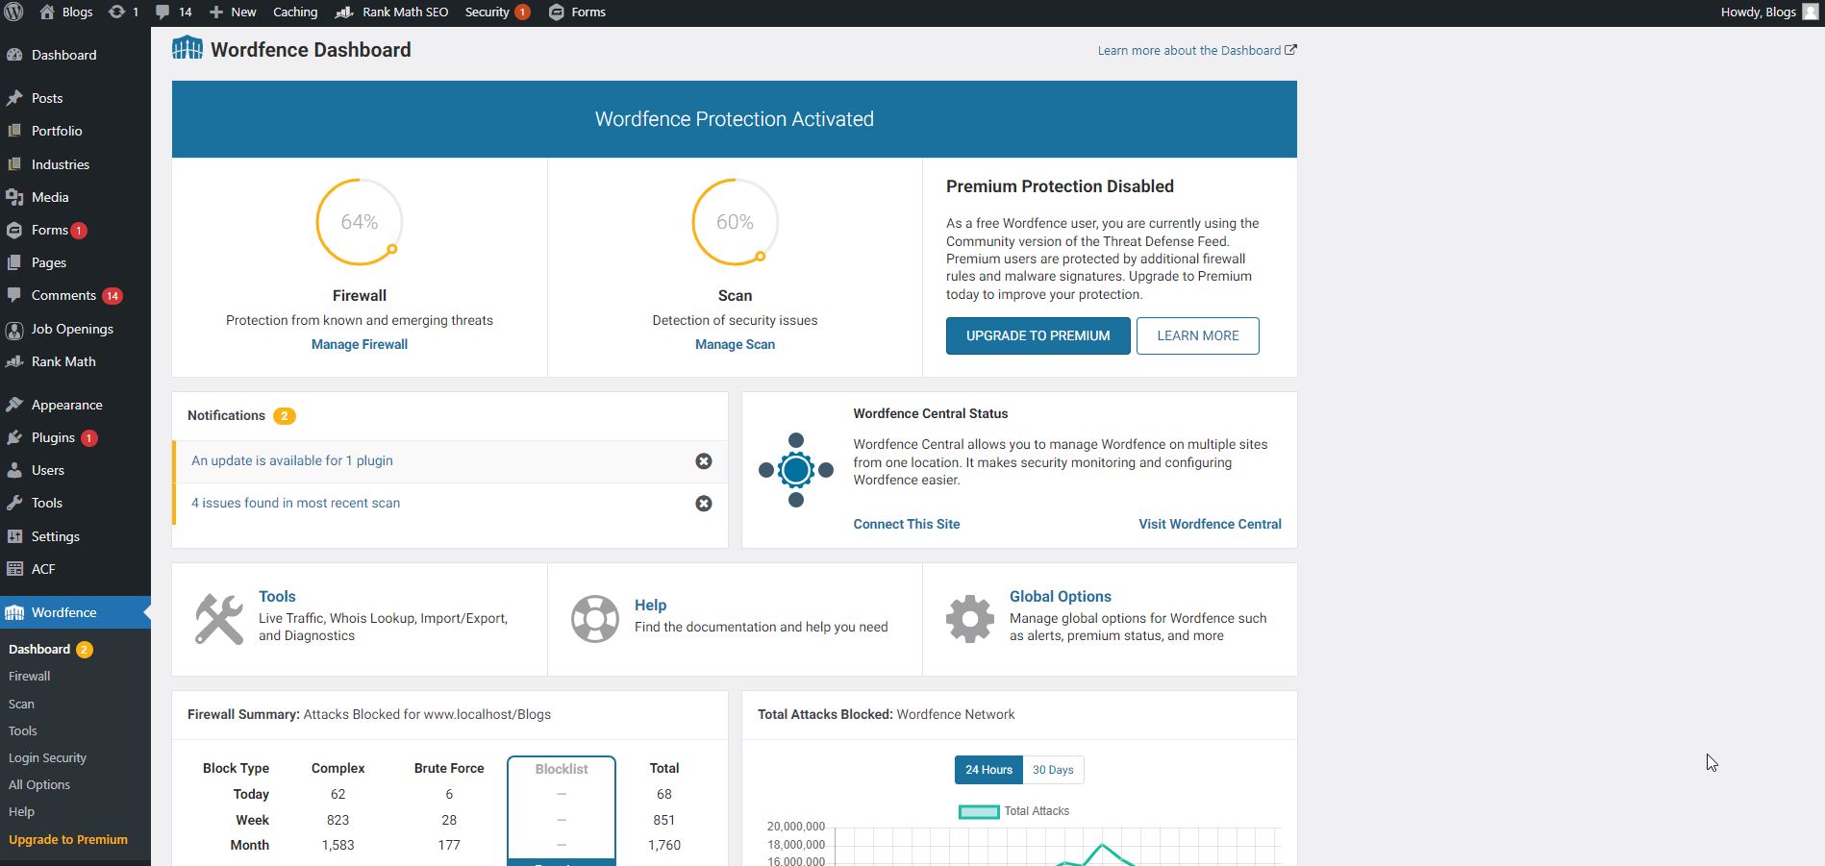Open Login Security submenu item
The width and height of the screenshot is (1825, 866).
[47, 757]
